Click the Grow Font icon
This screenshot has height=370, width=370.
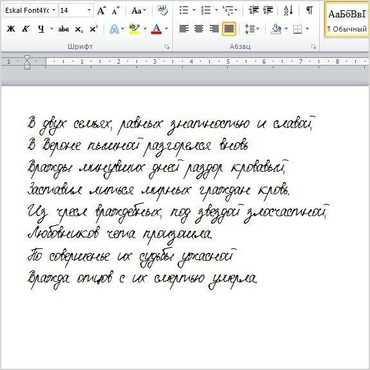[102, 10]
